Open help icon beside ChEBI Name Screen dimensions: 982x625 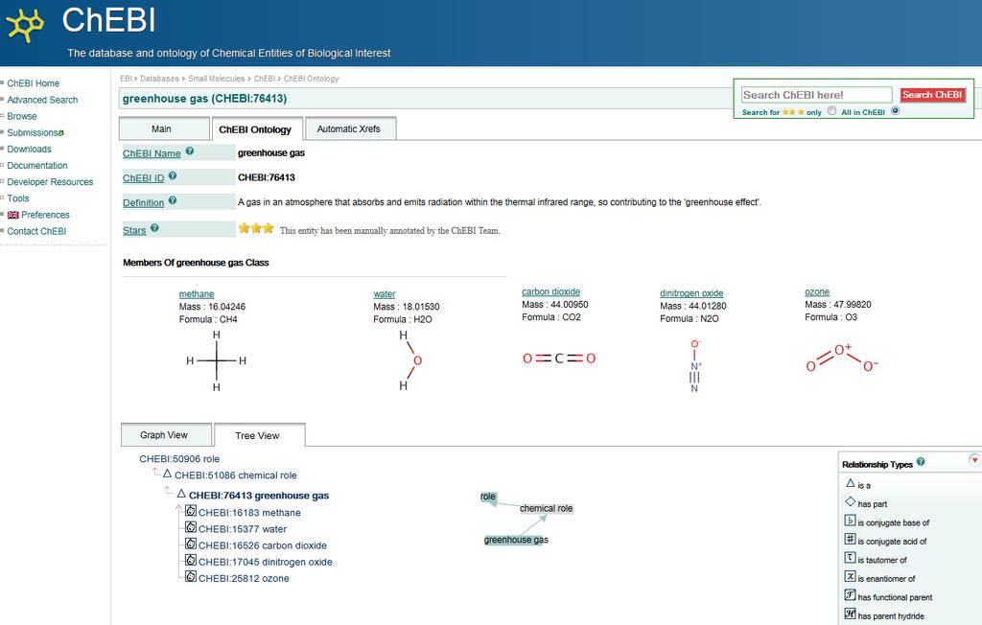[189, 151]
